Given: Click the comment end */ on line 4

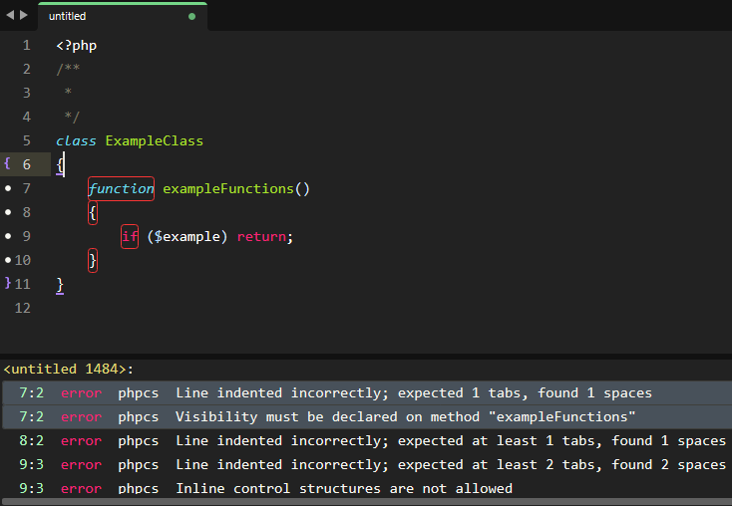Looking at the screenshot, I should 72,117.
